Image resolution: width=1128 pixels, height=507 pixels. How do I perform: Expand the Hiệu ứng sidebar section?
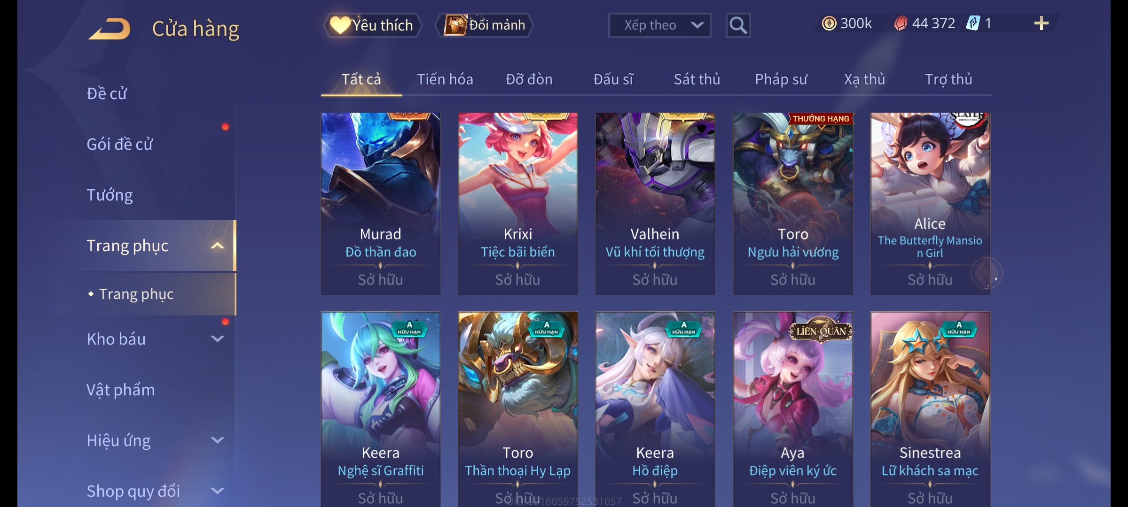tap(218, 440)
